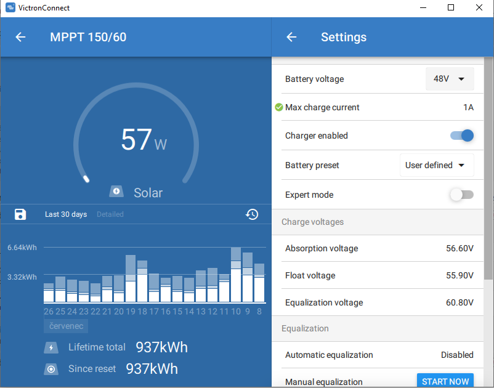Edit the Absorption voltage 56.60V value
Viewport: 494px width, 388px height.
(x=459, y=248)
